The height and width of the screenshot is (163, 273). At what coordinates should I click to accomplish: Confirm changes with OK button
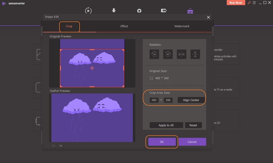[162, 142]
